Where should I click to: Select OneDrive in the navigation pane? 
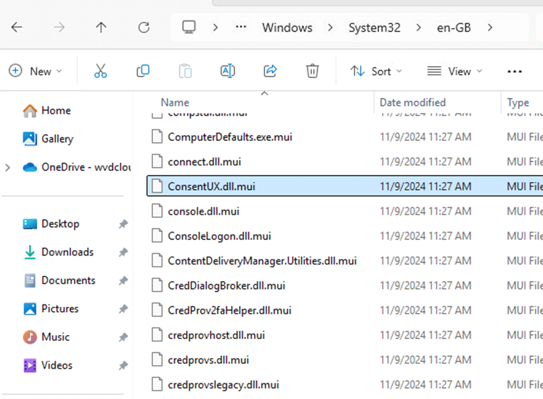(76, 167)
